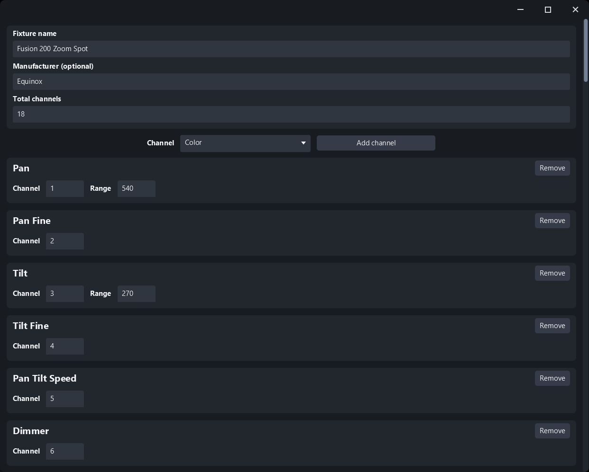
Task: Click the Dimmer heading
Action: (31, 431)
